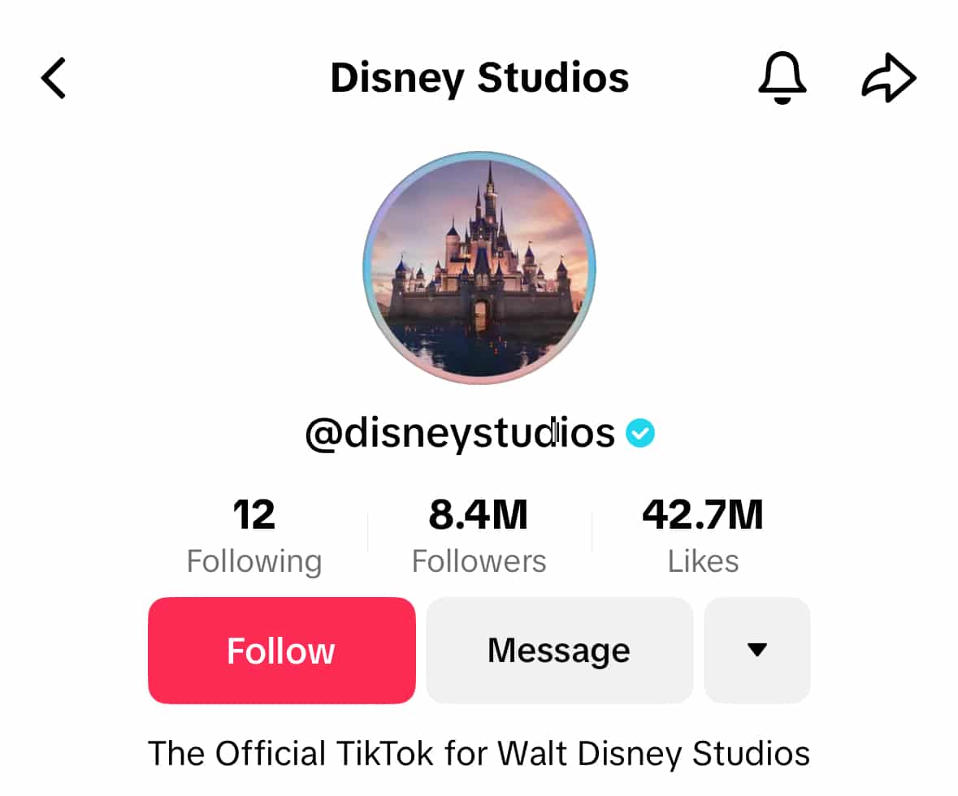The image size is (958, 796).
Task: Click the blue verified badge
Action: pos(640,435)
